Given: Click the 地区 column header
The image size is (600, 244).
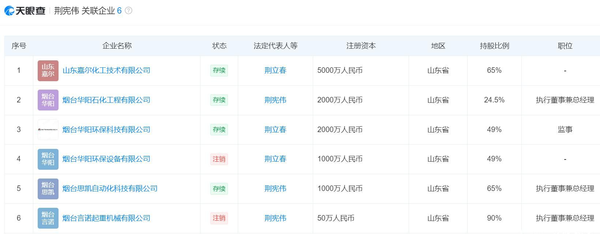Looking at the screenshot, I should [x=438, y=46].
